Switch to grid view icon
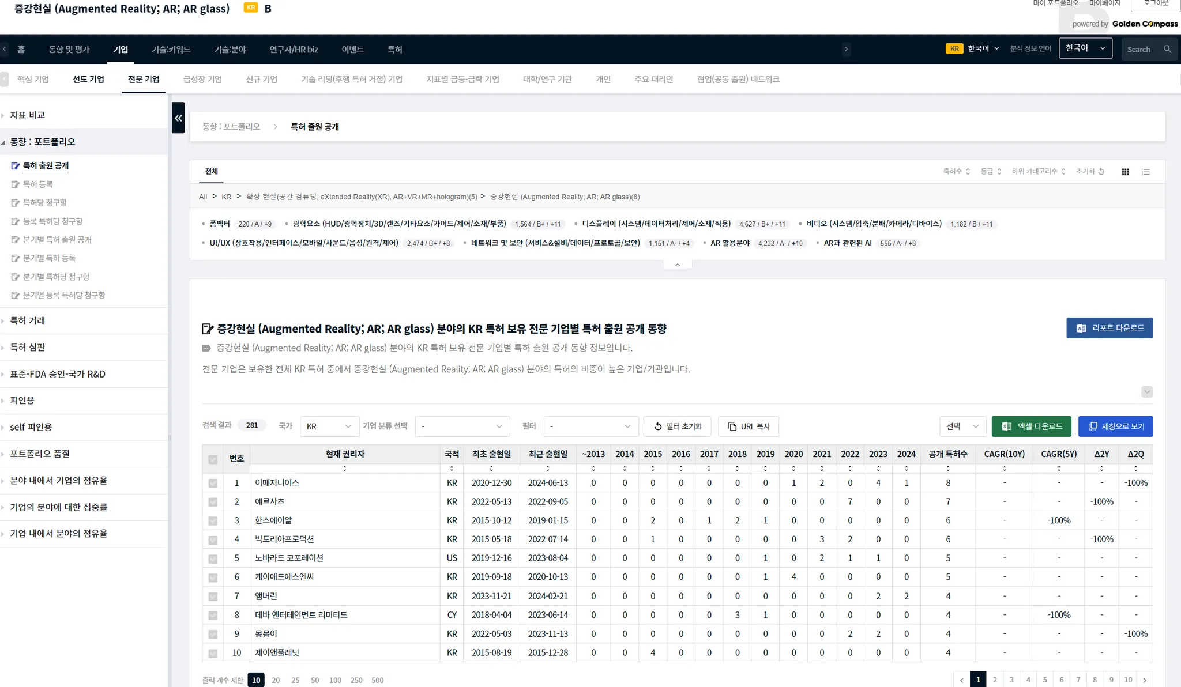Viewport: 1181px width, 687px height. click(x=1125, y=172)
